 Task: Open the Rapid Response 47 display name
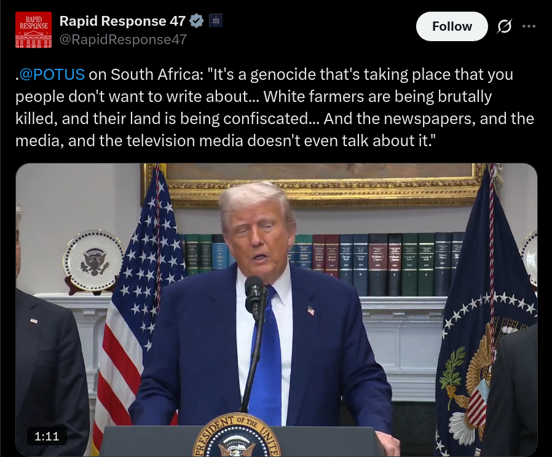[x=122, y=21]
